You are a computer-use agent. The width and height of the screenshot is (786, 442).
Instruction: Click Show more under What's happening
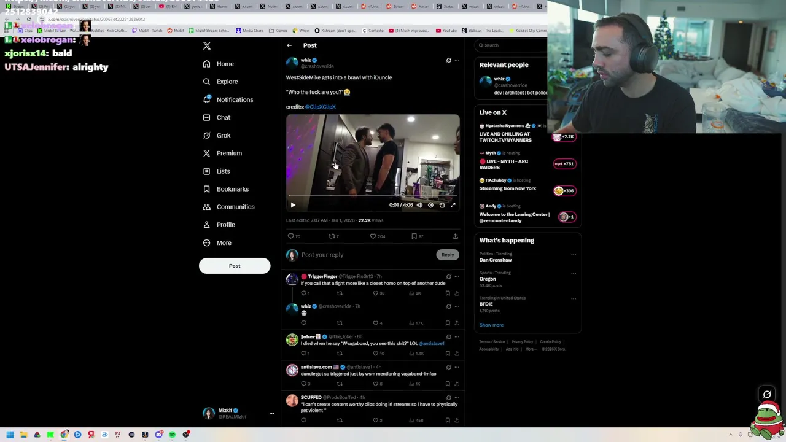(x=491, y=325)
